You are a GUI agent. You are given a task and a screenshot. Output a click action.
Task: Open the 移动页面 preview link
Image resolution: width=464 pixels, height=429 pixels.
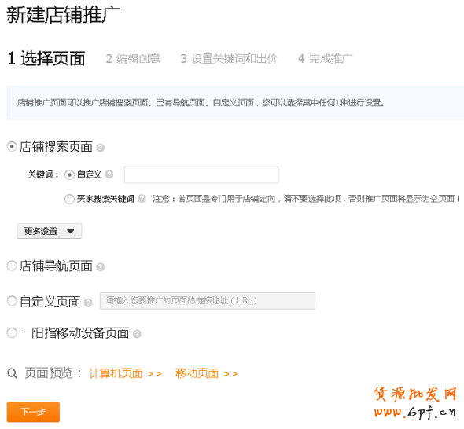coord(206,373)
